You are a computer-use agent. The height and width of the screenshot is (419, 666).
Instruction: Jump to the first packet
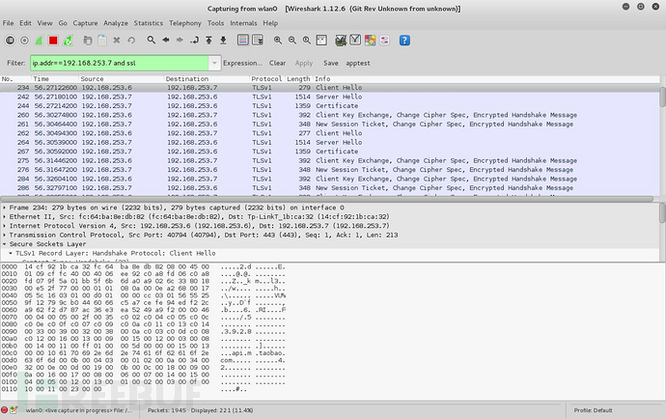(209, 41)
